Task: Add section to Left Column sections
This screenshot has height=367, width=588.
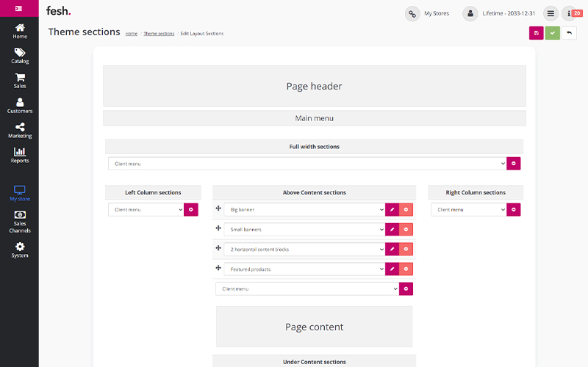Action: [x=191, y=210]
